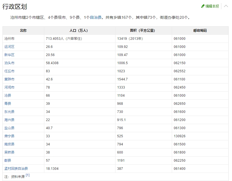Viewport: 232px width, 181px height.
Task: Open the 黄骅市 page link
Action: [x=9, y=79]
